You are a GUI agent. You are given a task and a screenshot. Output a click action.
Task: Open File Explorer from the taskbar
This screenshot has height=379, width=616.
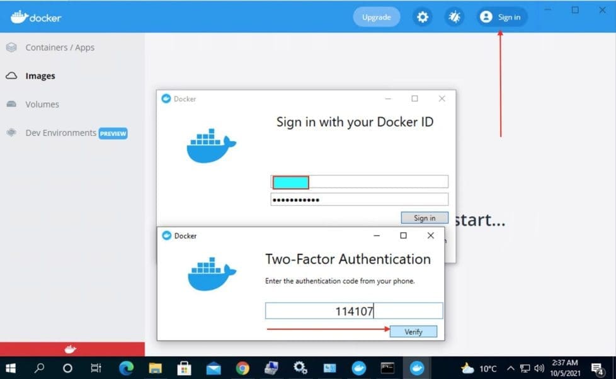click(x=156, y=368)
